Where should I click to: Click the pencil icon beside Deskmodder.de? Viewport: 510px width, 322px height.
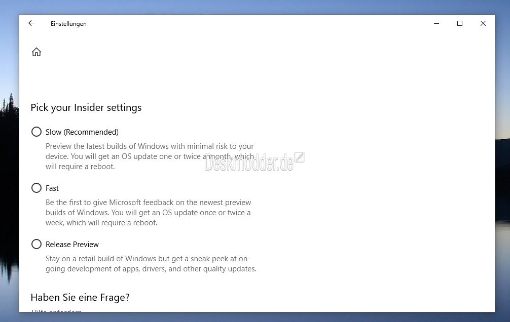(300, 157)
